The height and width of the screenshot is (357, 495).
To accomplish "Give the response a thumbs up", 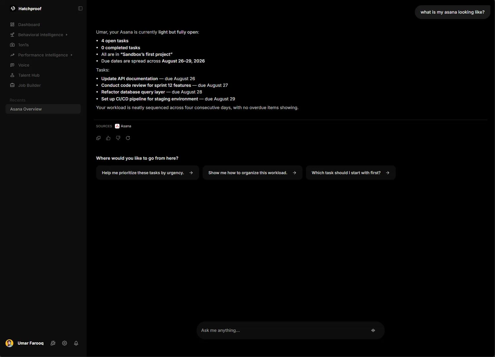I will coord(108,138).
